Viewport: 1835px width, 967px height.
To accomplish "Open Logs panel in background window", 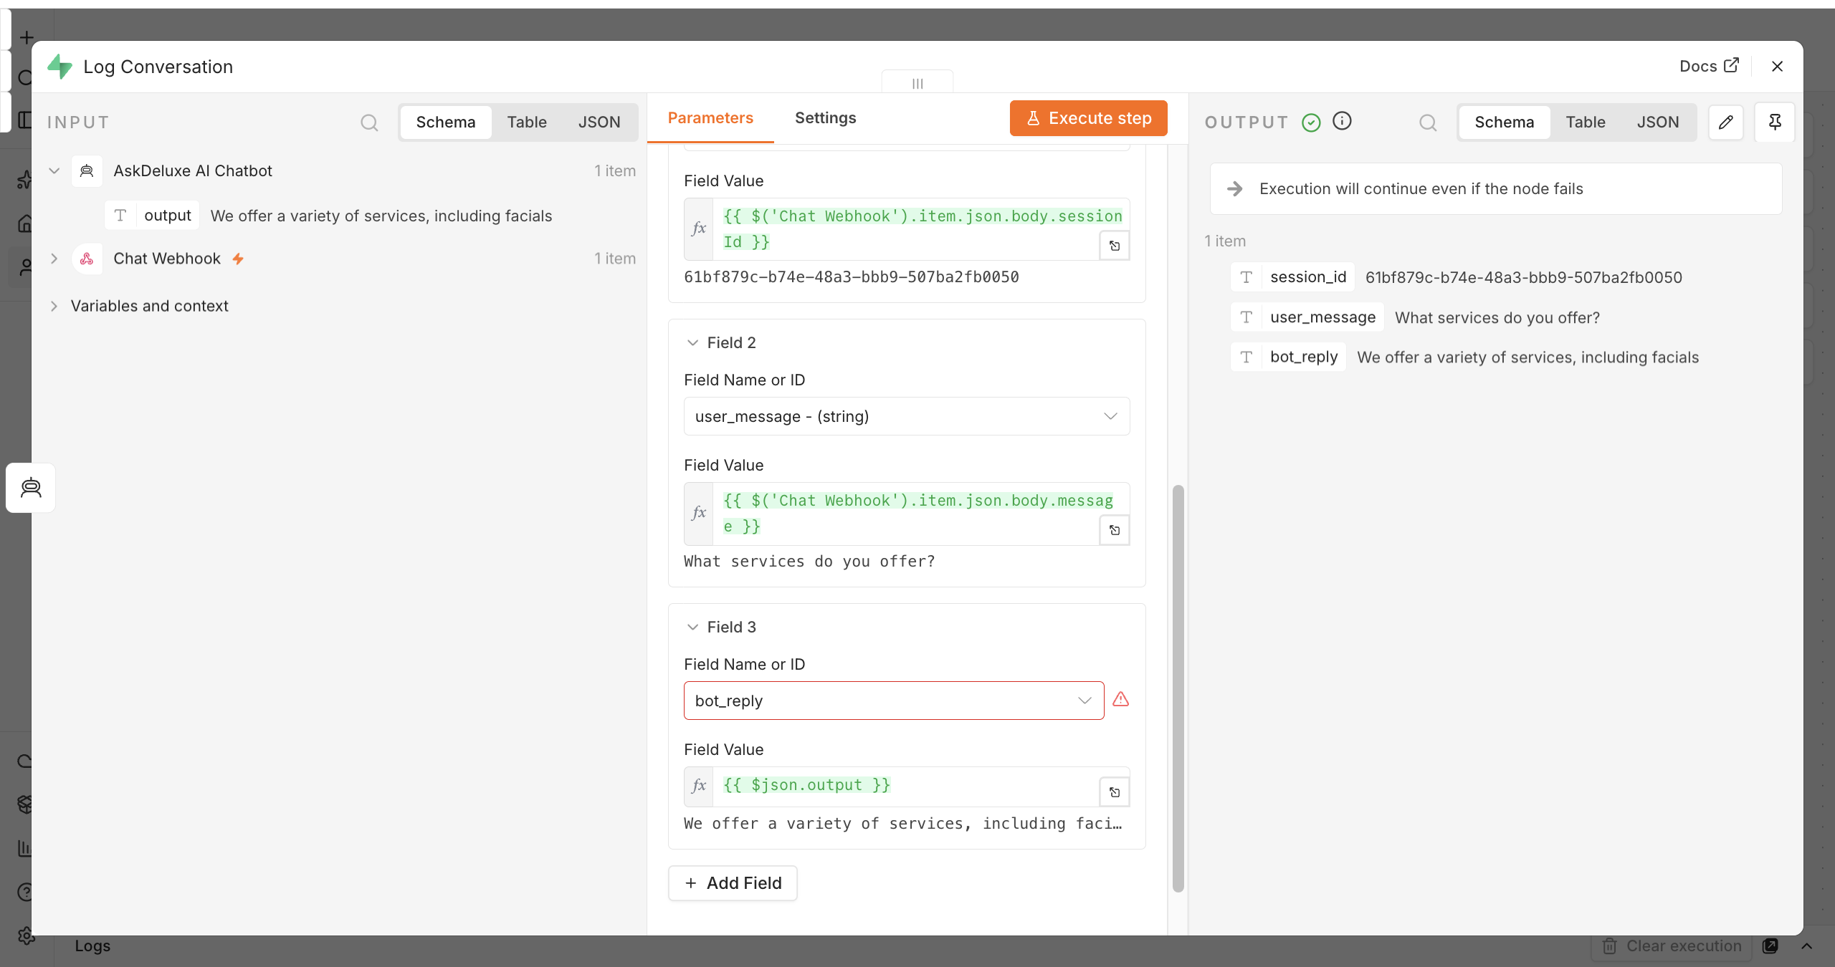I will pyautogui.click(x=92, y=946).
